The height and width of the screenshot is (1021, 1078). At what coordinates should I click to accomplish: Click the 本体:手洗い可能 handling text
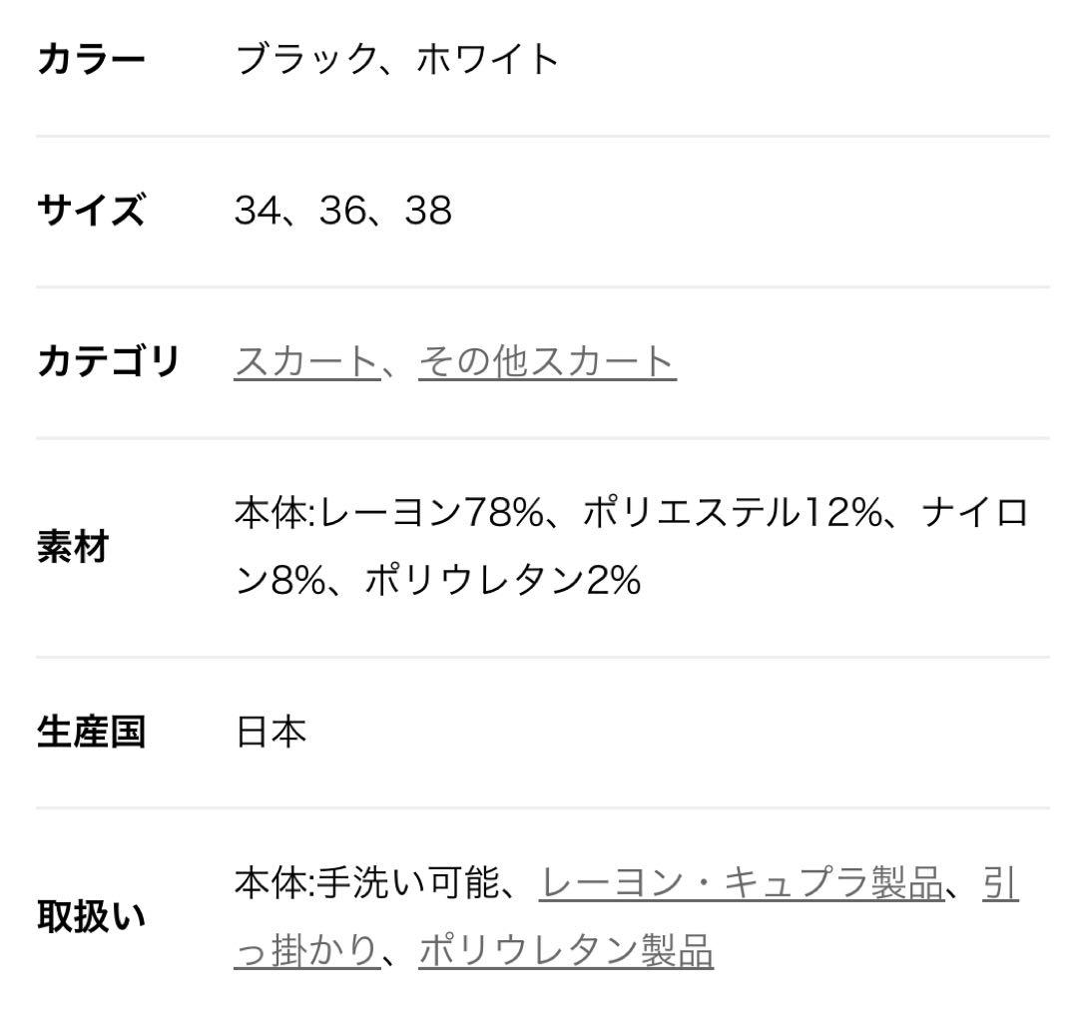point(364,884)
